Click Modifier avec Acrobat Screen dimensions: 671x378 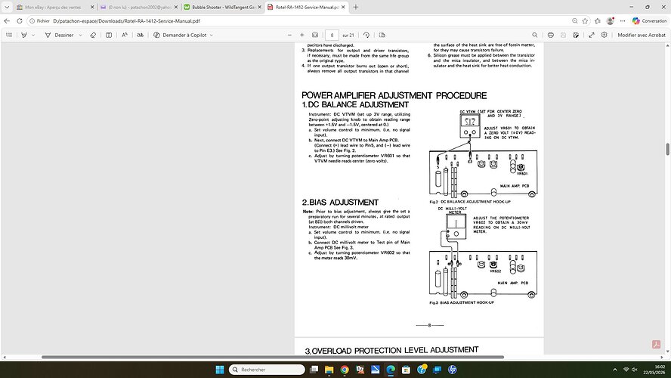[641, 35]
